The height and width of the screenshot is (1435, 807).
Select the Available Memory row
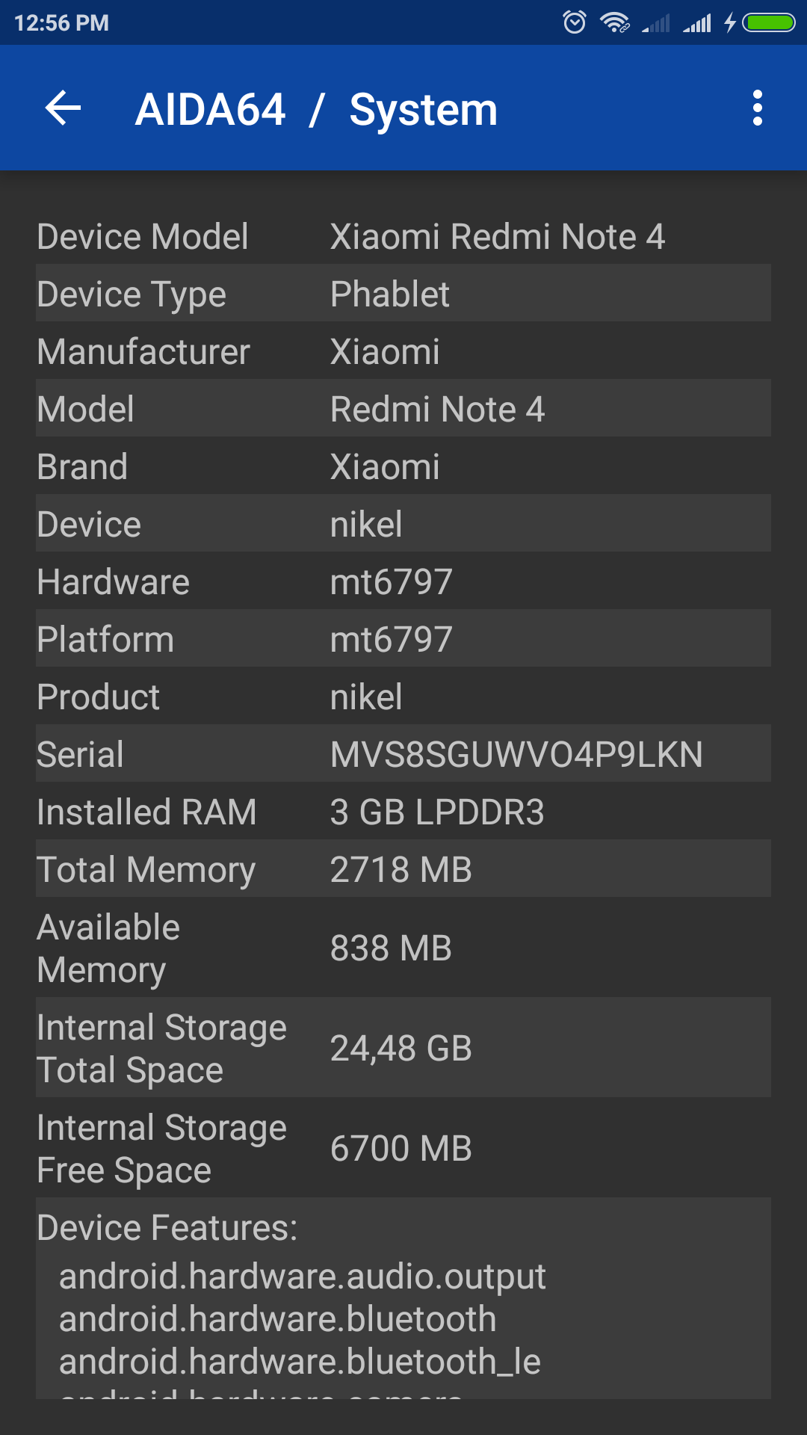click(x=403, y=948)
